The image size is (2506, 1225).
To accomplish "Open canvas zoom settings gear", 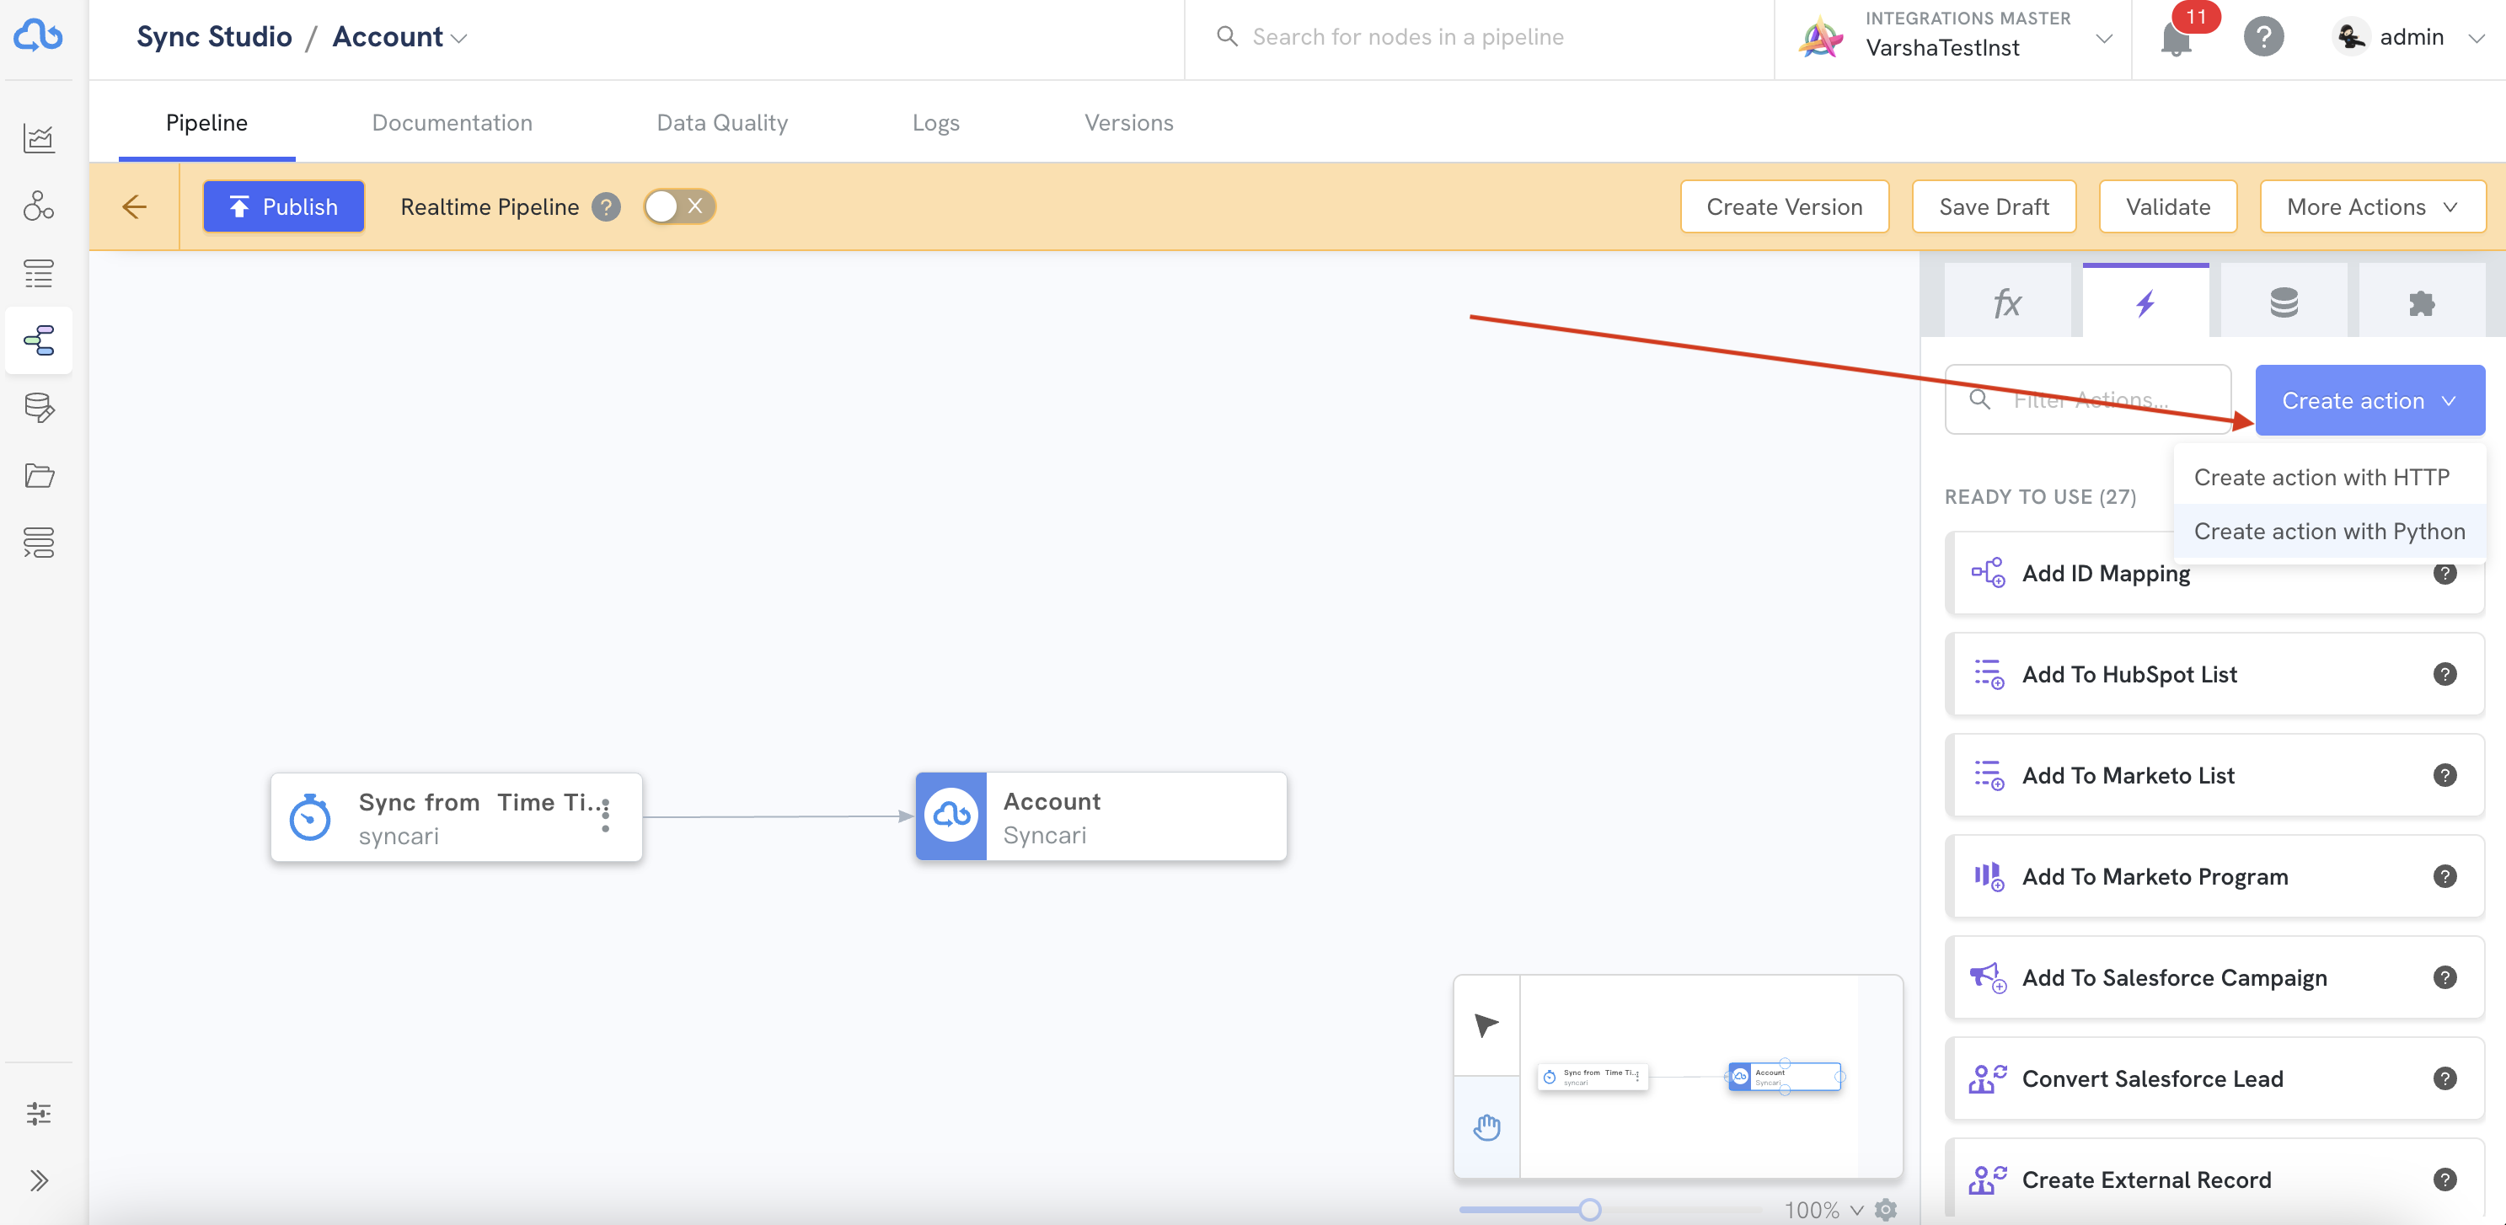I will point(1885,1210).
